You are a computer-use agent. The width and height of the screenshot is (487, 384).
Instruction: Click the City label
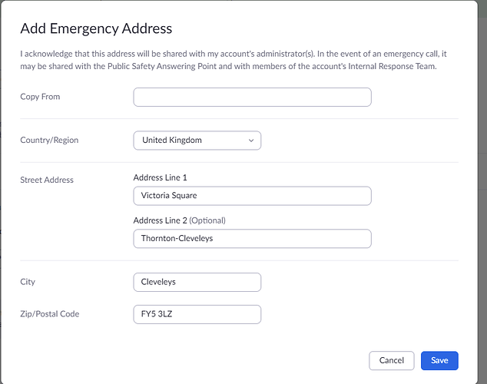pyautogui.click(x=28, y=282)
